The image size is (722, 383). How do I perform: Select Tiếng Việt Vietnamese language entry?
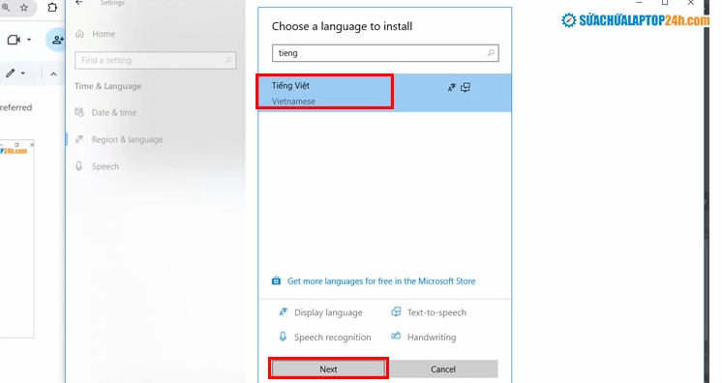tap(384, 93)
